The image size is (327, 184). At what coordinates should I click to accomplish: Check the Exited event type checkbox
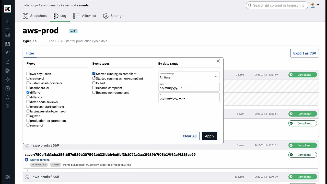click(94, 83)
